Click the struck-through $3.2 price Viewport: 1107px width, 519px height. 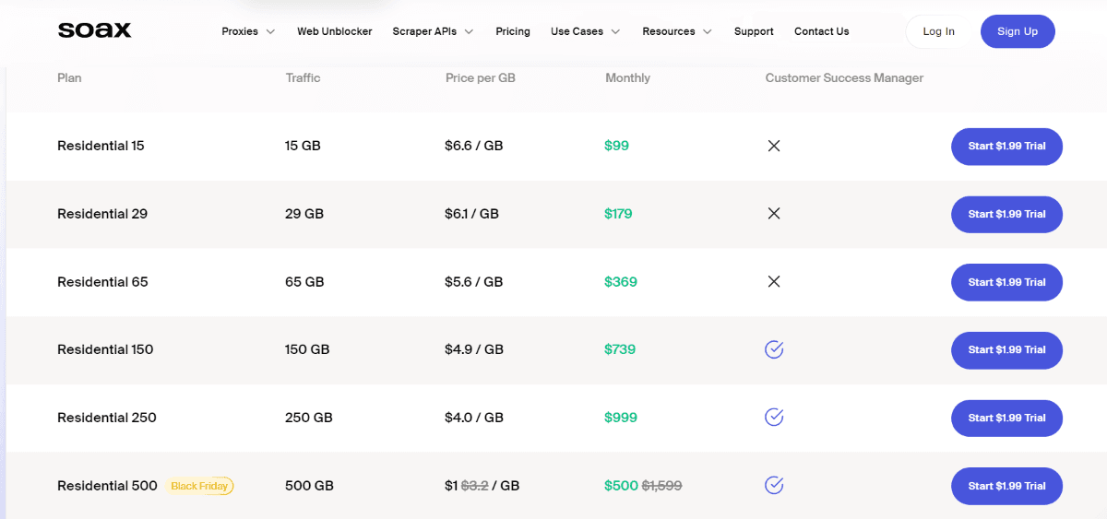tap(474, 486)
